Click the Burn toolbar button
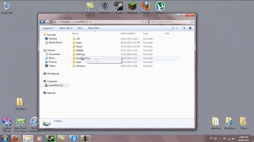Image resolution: width=254 pixels, height=142 pixels. 80,28
